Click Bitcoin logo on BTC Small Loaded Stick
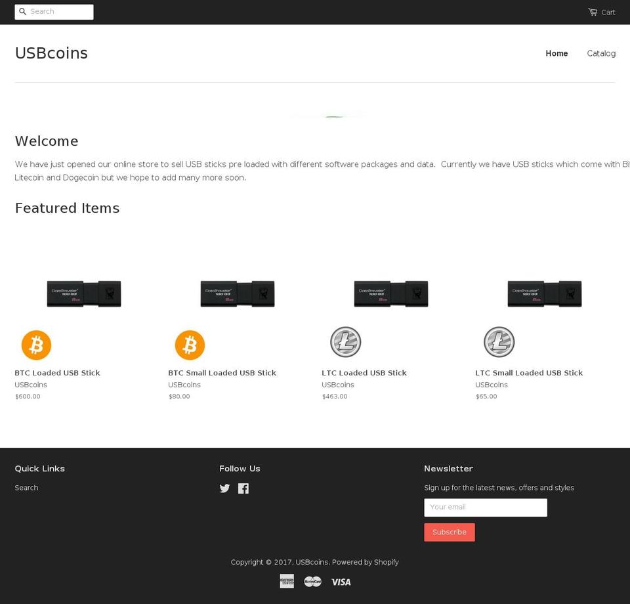Screen dimensions: 630x604 coord(190,345)
